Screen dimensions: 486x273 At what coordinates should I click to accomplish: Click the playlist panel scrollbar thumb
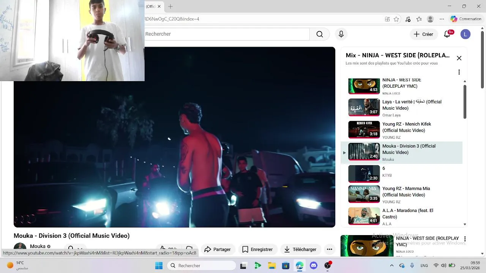465,102
